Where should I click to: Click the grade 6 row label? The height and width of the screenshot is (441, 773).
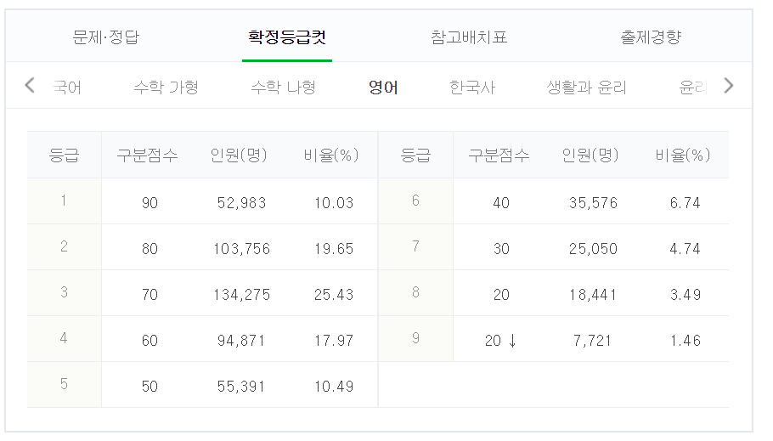(x=415, y=201)
